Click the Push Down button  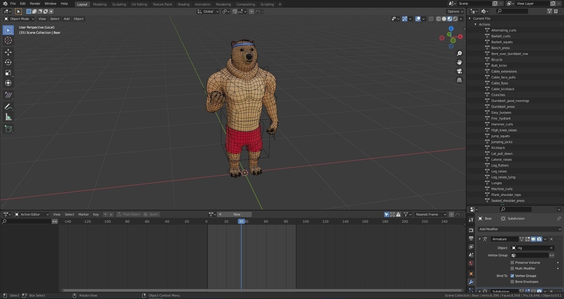[129, 214]
